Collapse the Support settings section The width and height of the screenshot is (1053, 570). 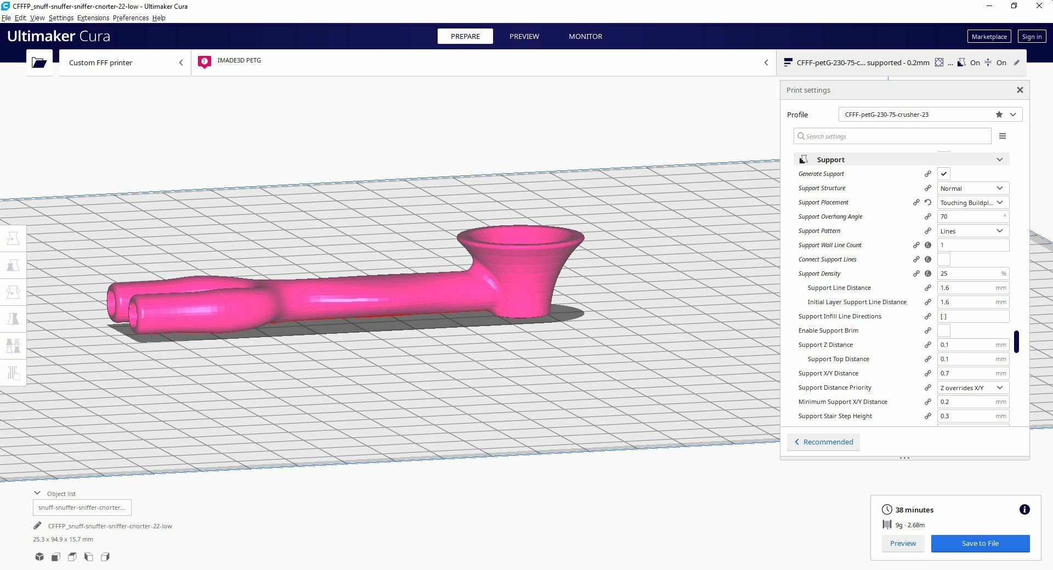click(x=999, y=159)
